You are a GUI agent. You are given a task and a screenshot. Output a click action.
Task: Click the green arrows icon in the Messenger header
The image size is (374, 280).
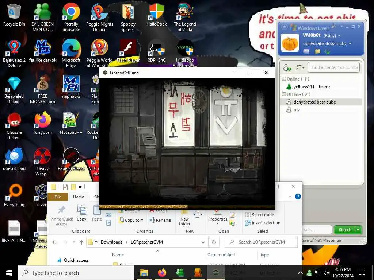(x=327, y=51)
